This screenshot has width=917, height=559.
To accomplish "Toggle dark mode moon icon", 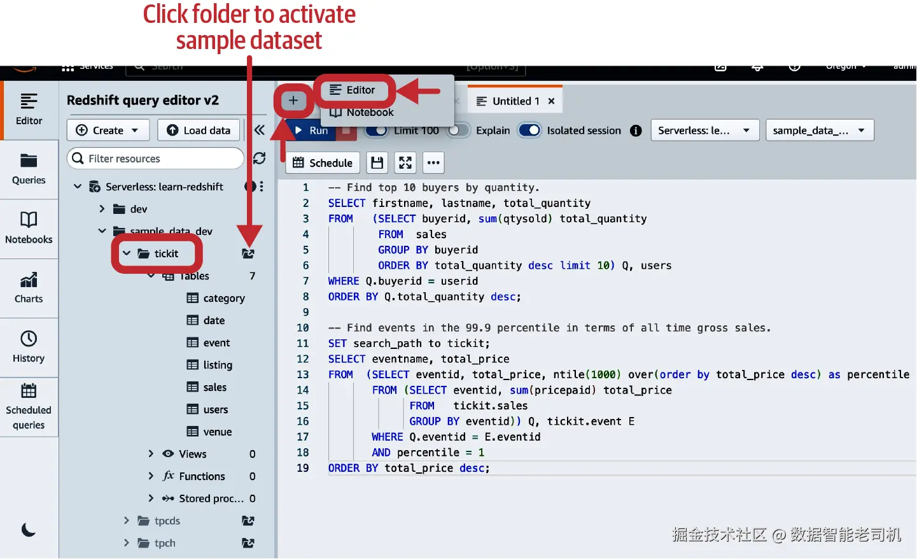I will pyautogui.click(x=29, y=530).
